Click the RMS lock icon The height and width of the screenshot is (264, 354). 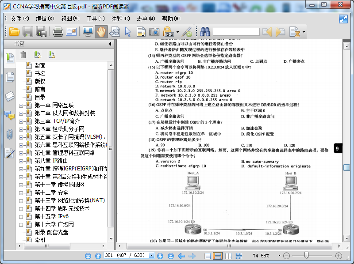[x=169, y=32]
